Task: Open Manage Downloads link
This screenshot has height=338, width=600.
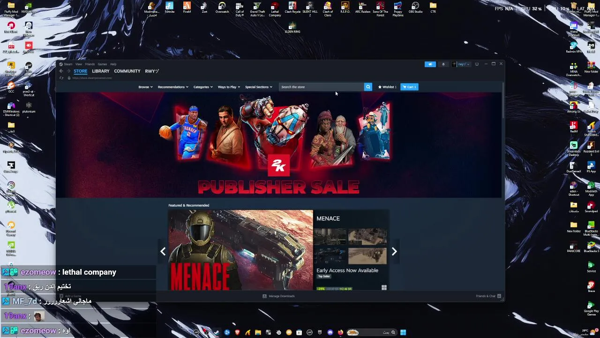Action: (278, 296)
